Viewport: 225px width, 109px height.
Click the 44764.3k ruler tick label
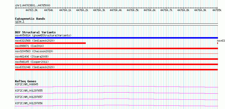point(99,10)
